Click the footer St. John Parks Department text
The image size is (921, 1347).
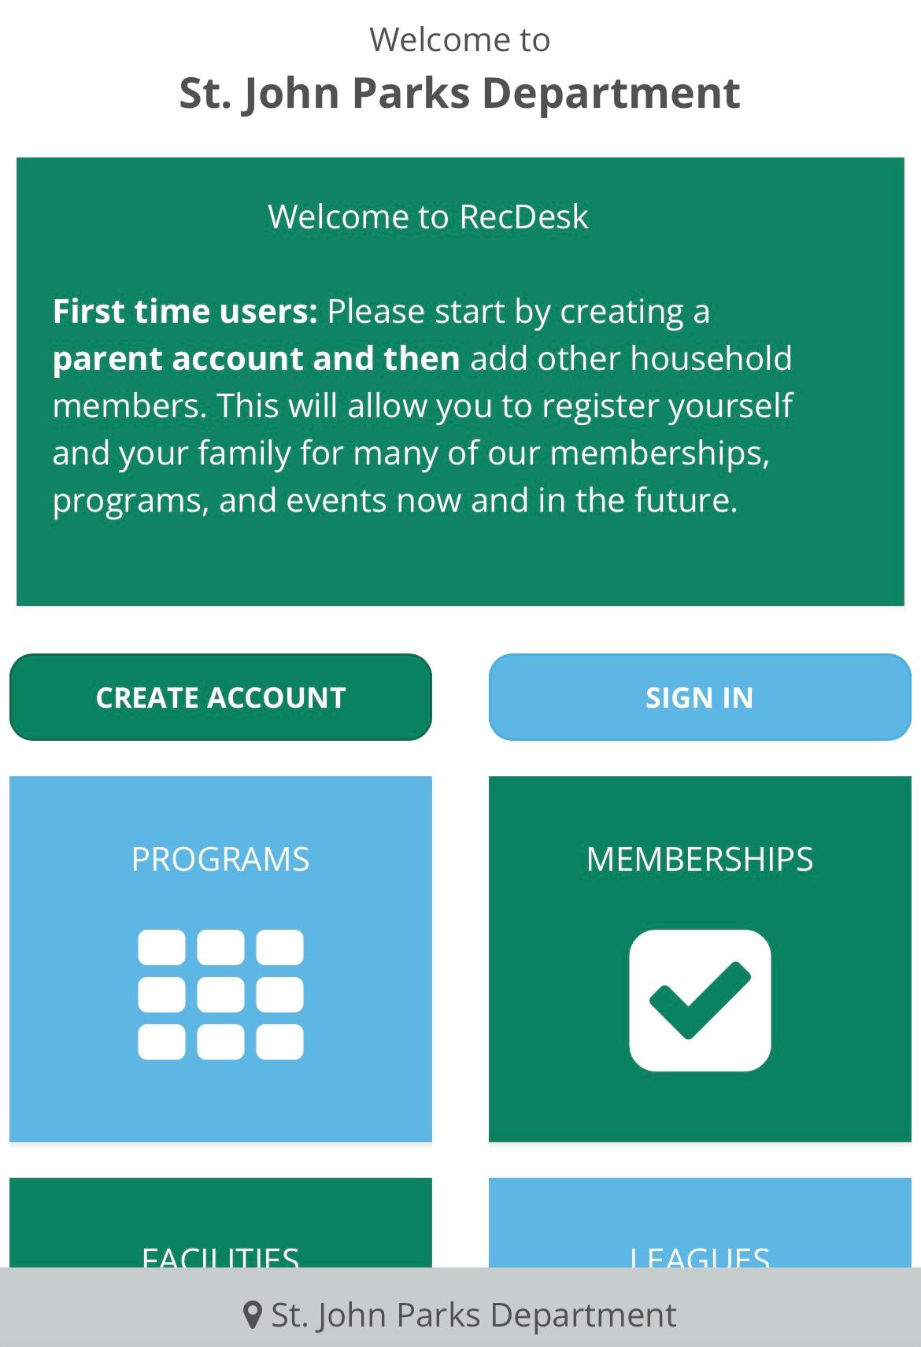pyautogui.click(x=473, y=1315)
